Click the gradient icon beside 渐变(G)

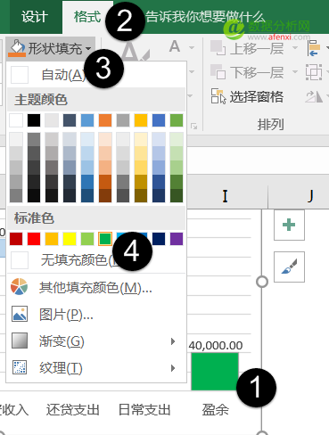click(20, 341)
